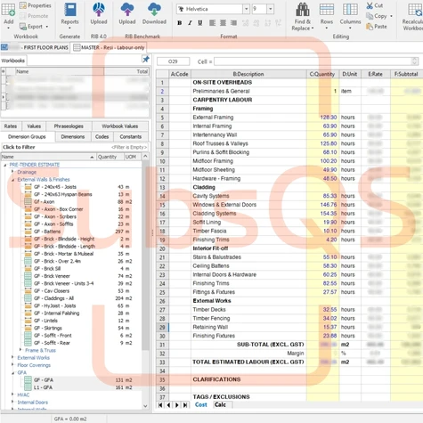
Task: Open workbook Properties
Action: pyautogui.click(x=36, y=5)
